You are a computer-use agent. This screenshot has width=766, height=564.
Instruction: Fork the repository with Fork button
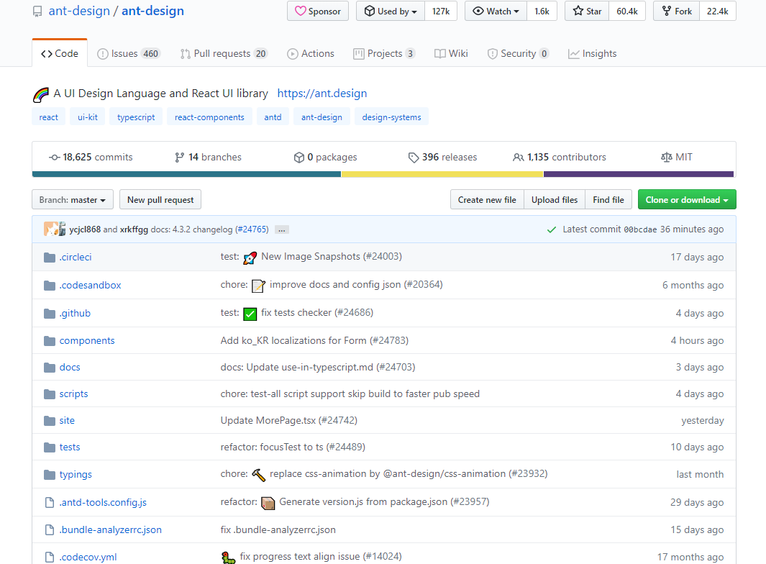[677, 12]
